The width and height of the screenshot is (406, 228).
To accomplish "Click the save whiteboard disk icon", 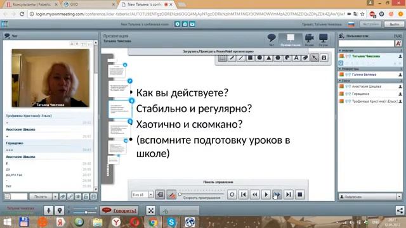I will pos(324,58).
